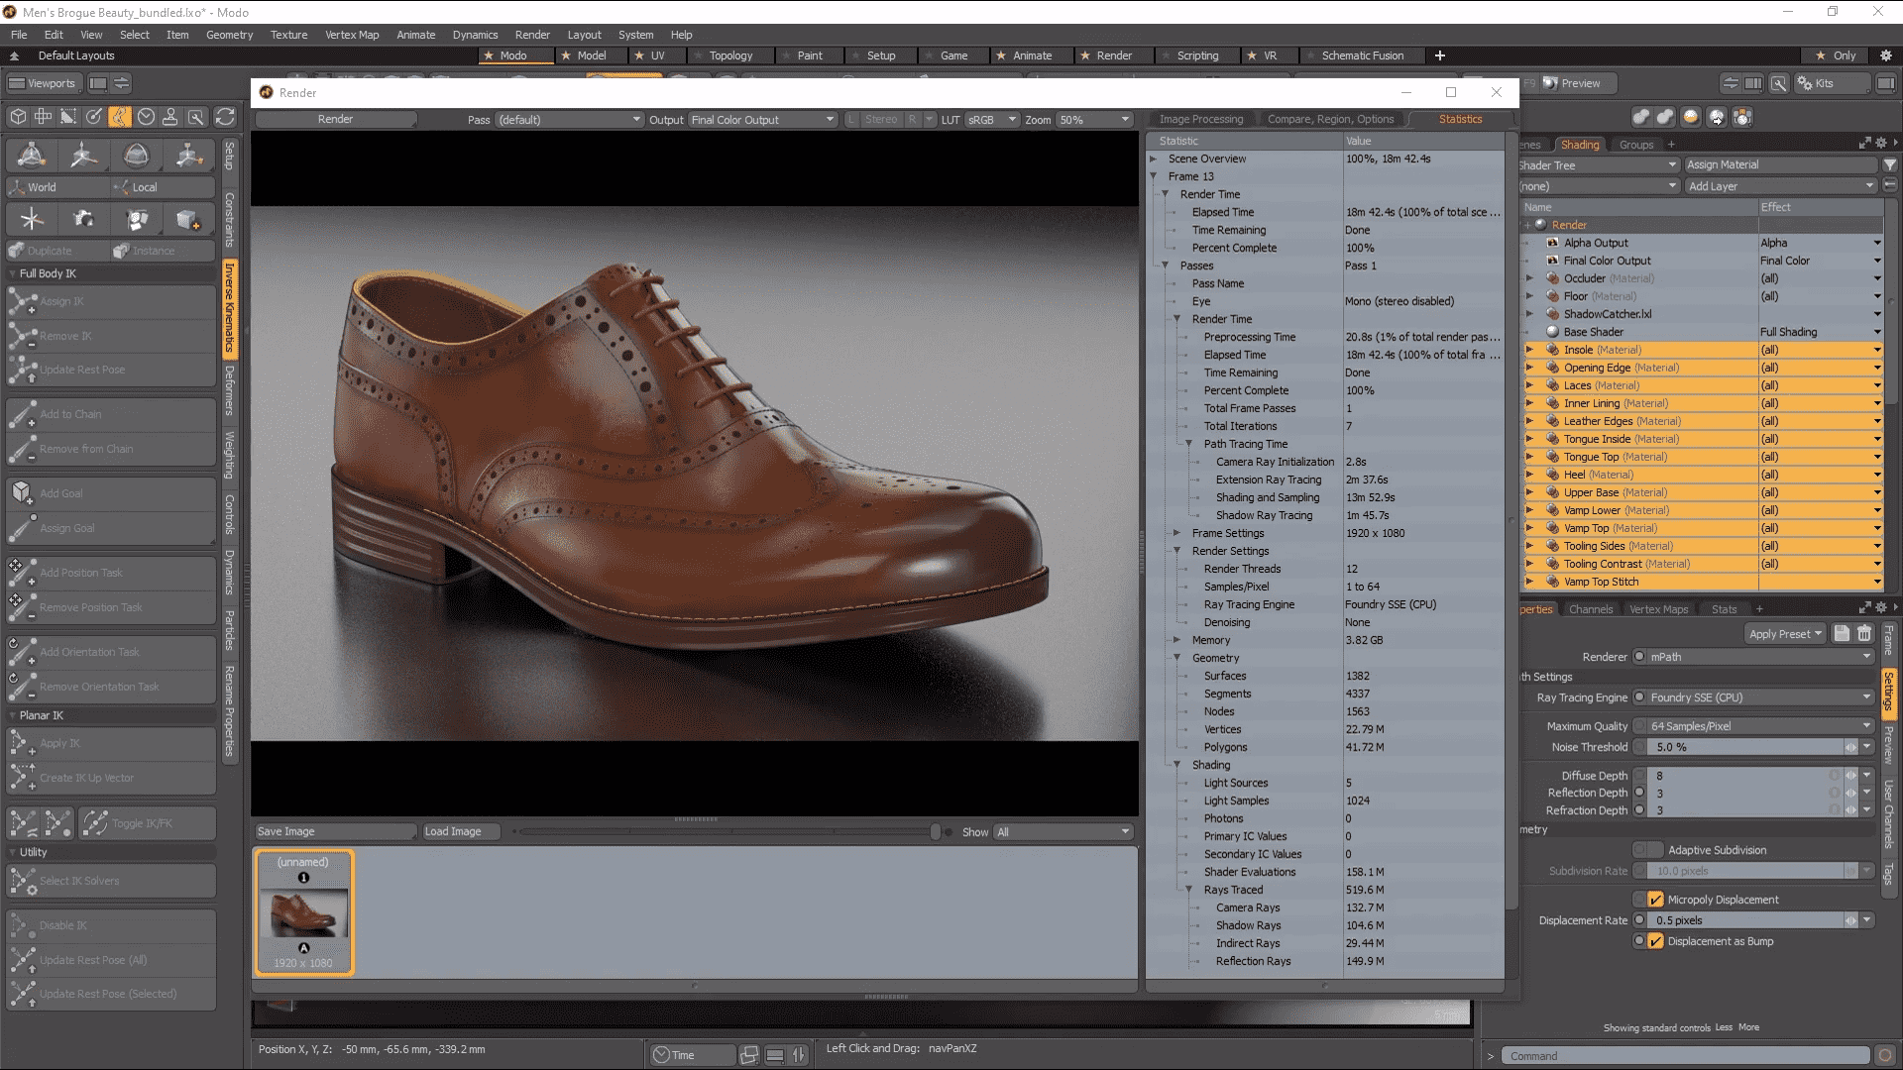This screenshot has width=1903, height=1070.
Task: Click the trash icon next to Apply Preset
Action: pyautogui.click(x=1864, y=634)
